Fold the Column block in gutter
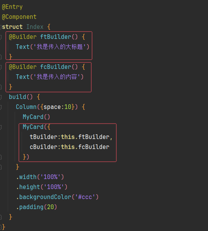This screenshot has width=208, height=231. [x=1, y=107]
